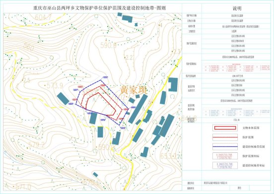Click the red 保护范围 legend line sample
This screenshot has width=274, height=194.
225,137
